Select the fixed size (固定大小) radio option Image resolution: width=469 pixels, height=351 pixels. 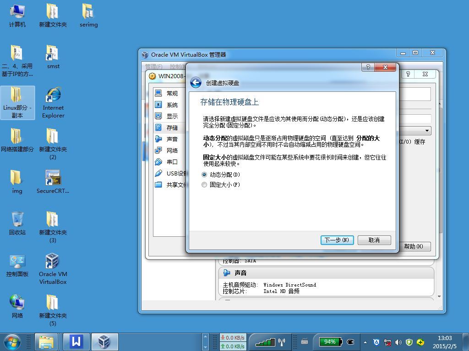pyautogui.click(x=221, y=185)
